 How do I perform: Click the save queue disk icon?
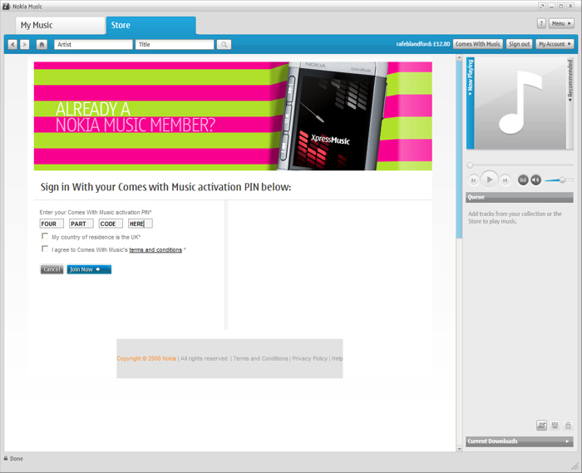555,426
